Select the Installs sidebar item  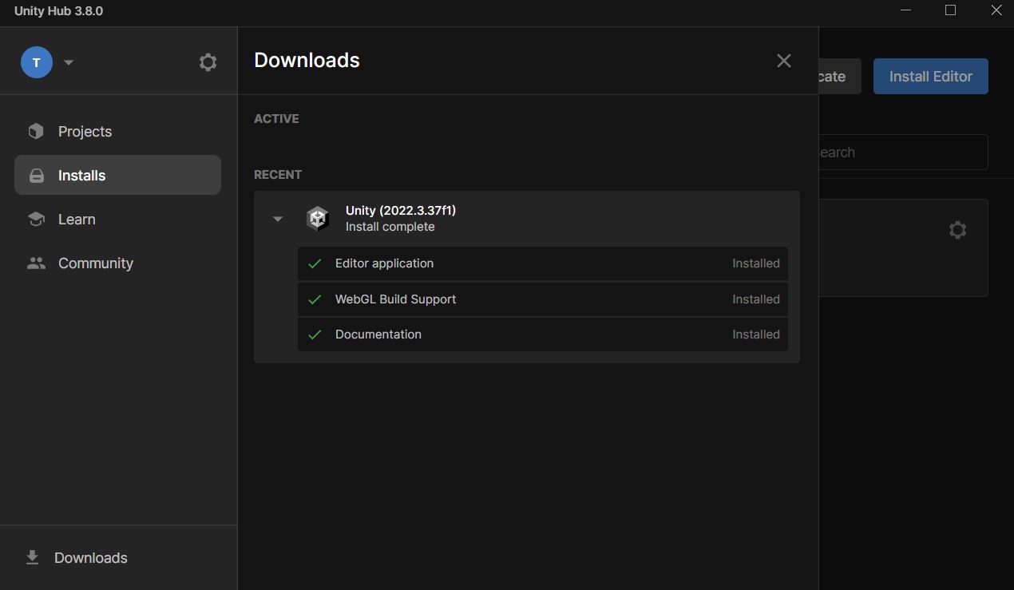117,175
